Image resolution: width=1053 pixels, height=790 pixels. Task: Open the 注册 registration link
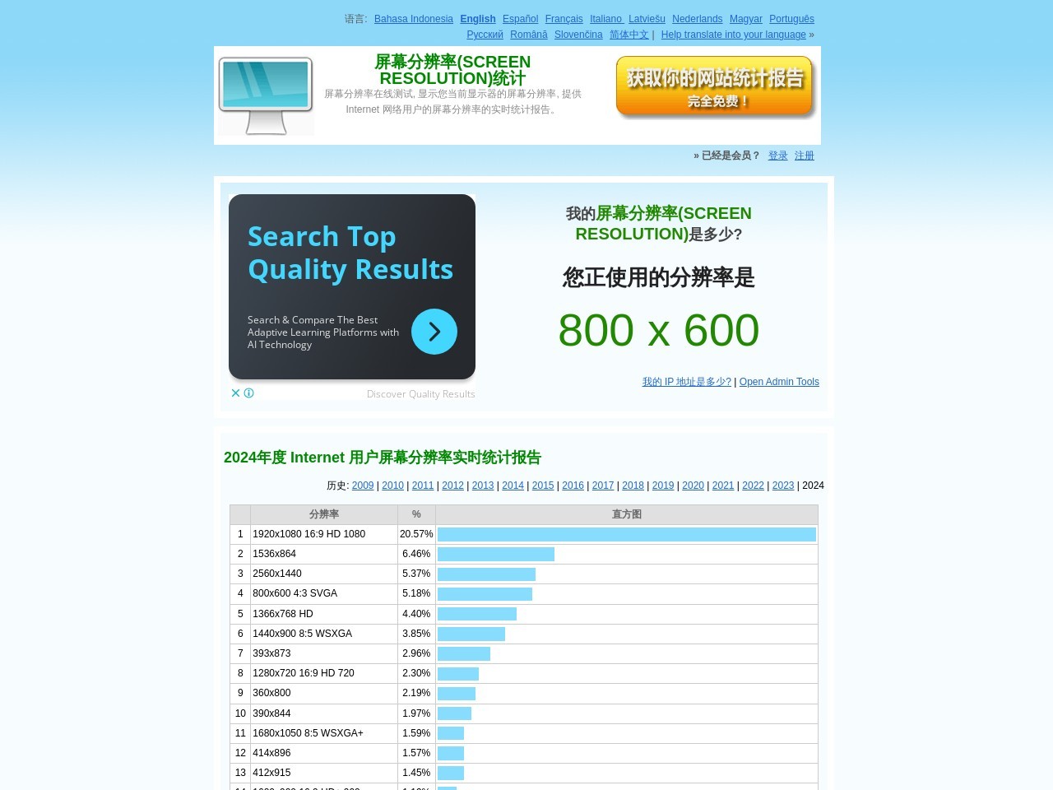click(x=804, y=156)
